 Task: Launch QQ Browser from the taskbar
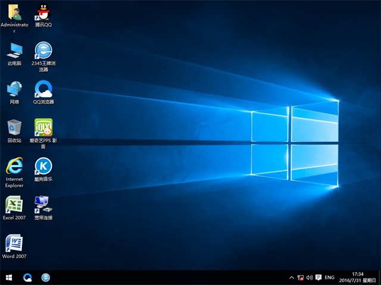coord(27,277)
